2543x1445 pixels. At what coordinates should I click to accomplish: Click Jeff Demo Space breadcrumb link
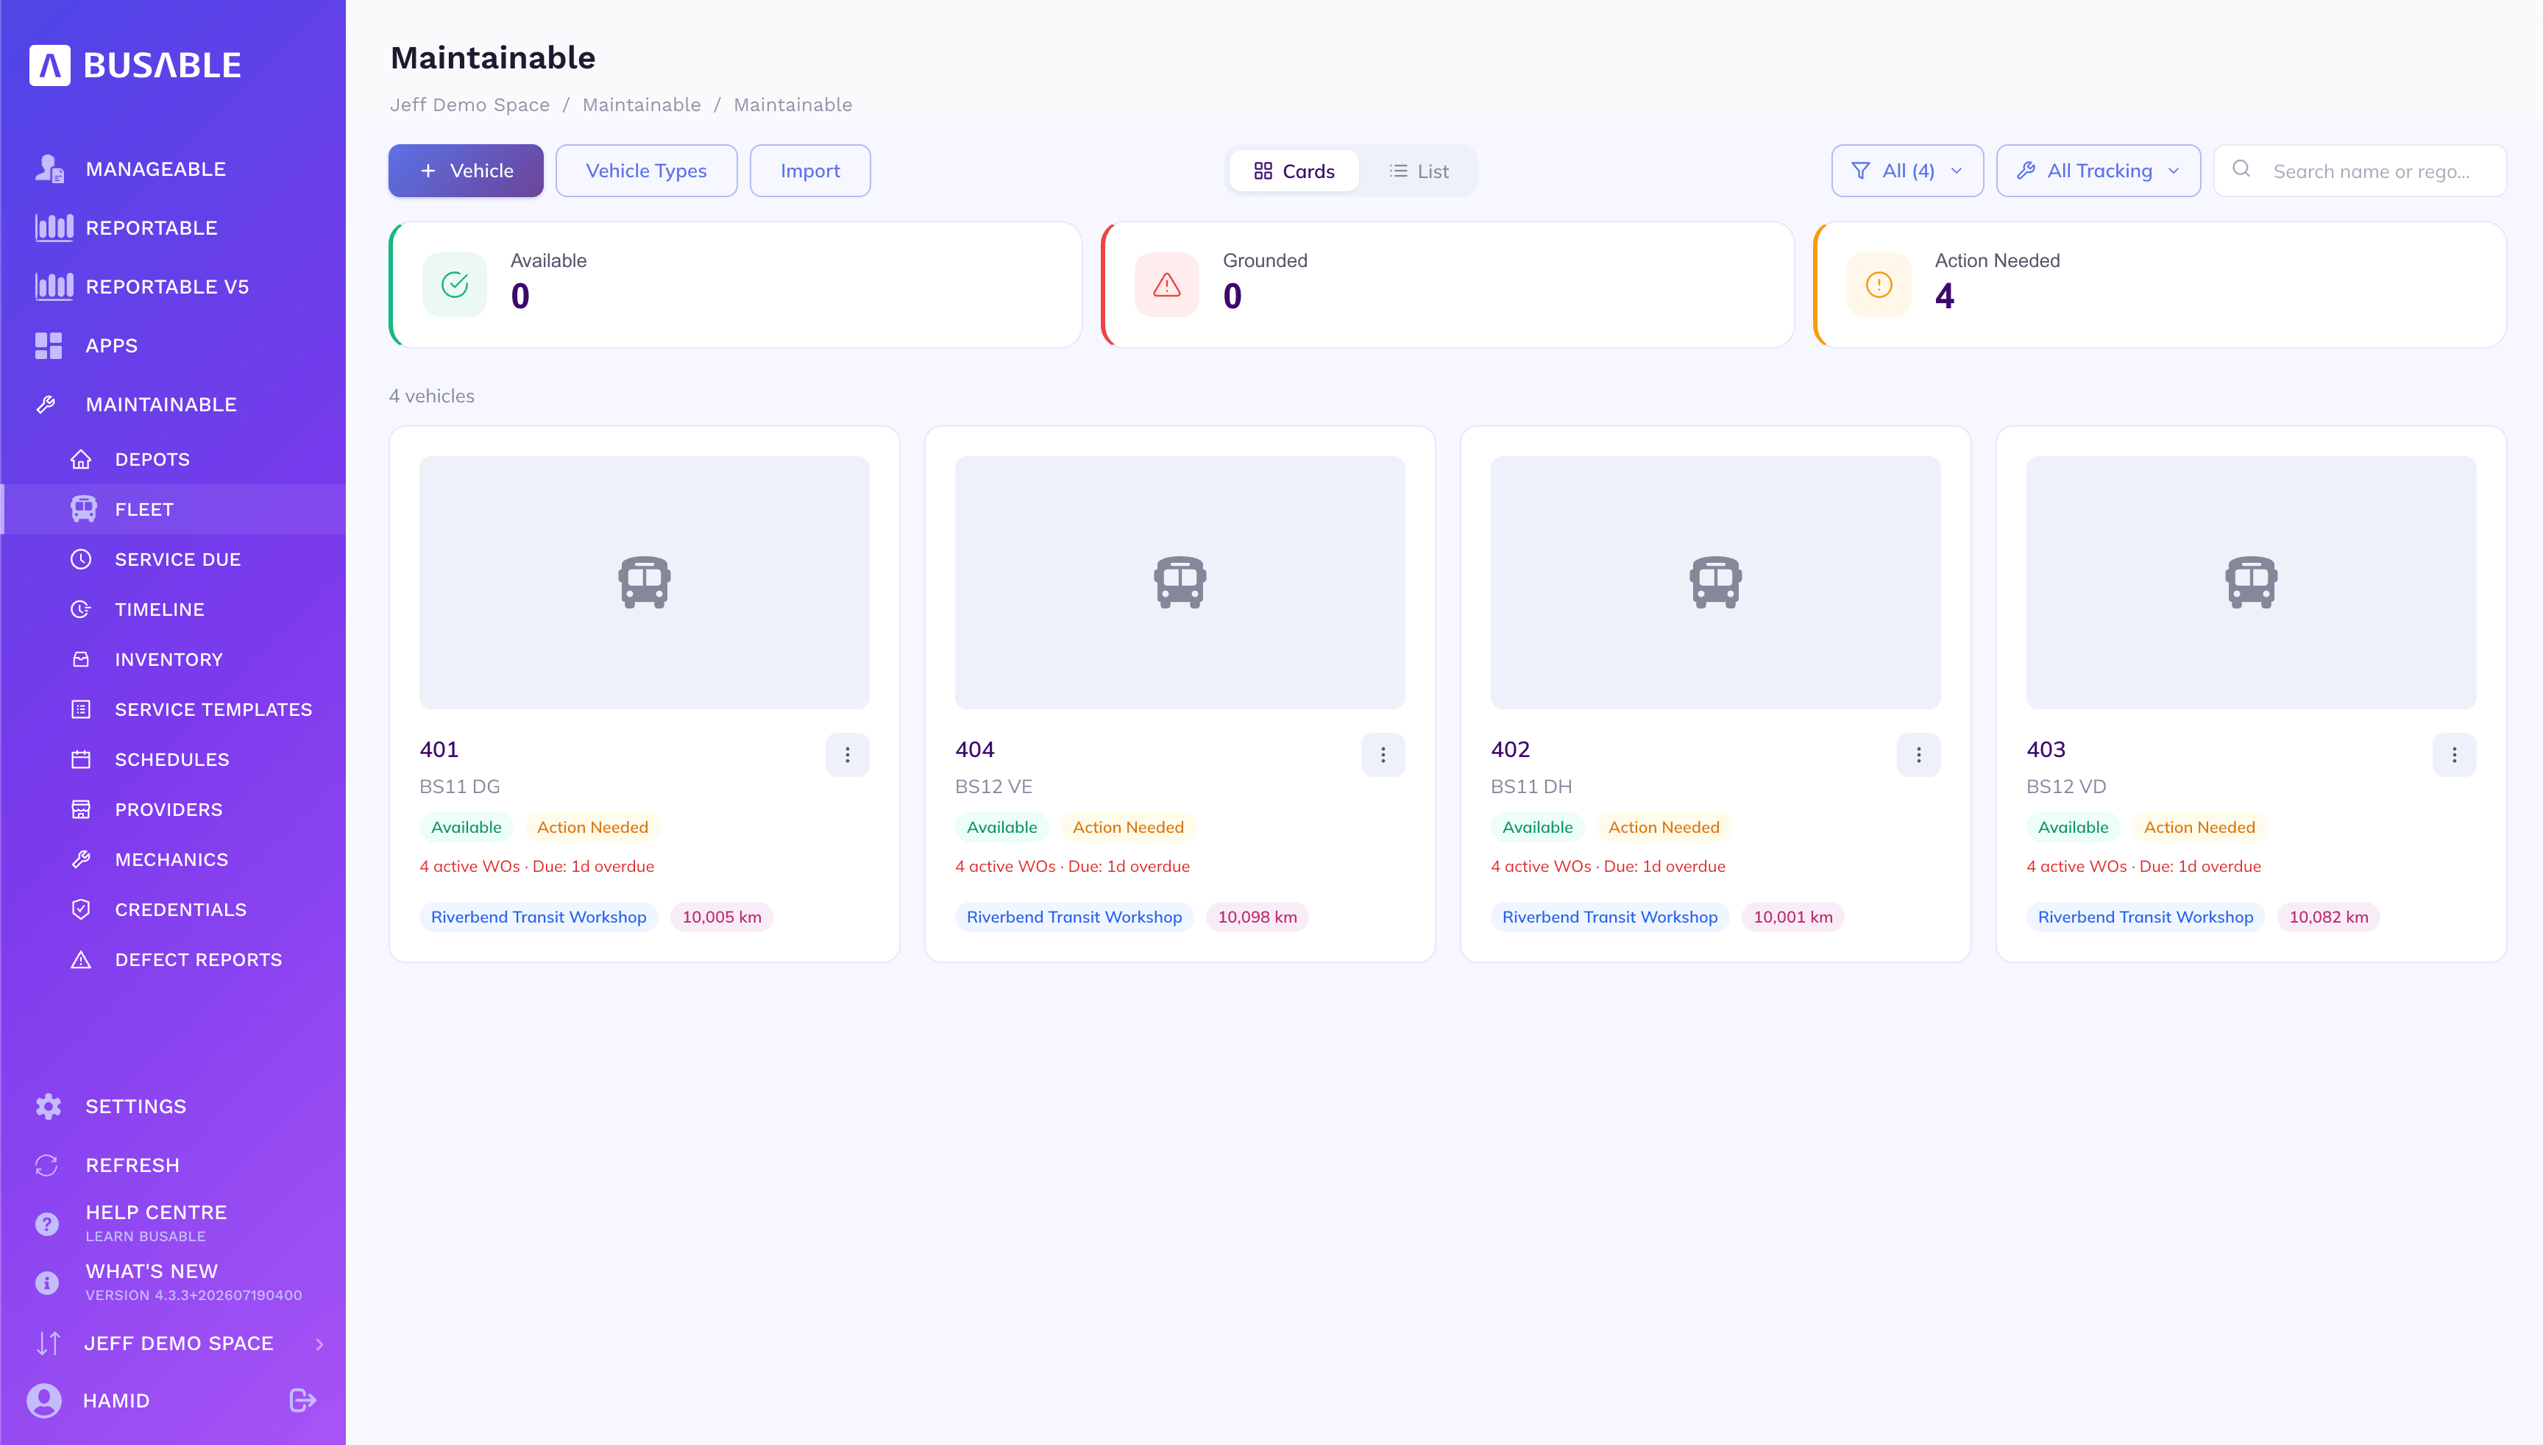(x=469, y=104)
